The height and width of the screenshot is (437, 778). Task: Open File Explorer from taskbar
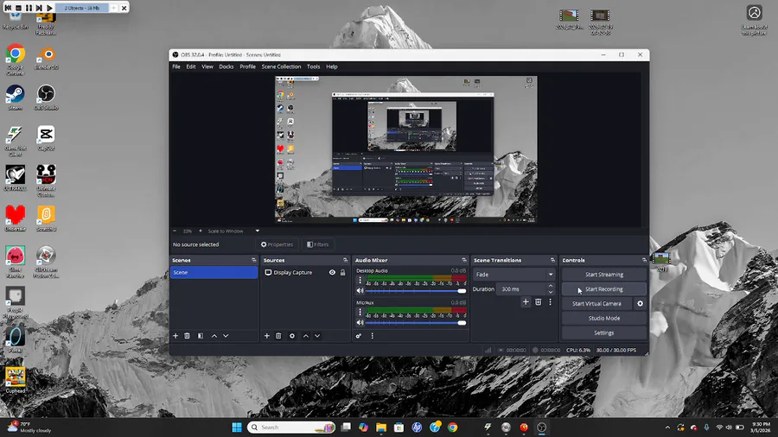tap(381, 427)
